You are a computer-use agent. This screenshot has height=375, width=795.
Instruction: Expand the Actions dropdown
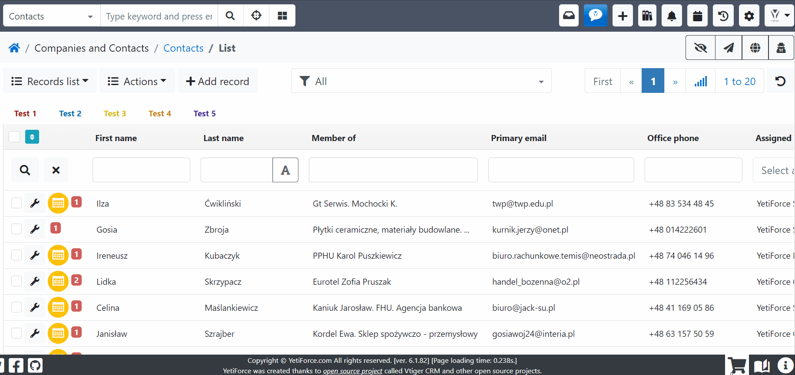pyautogui.click(x=137, y=81)
